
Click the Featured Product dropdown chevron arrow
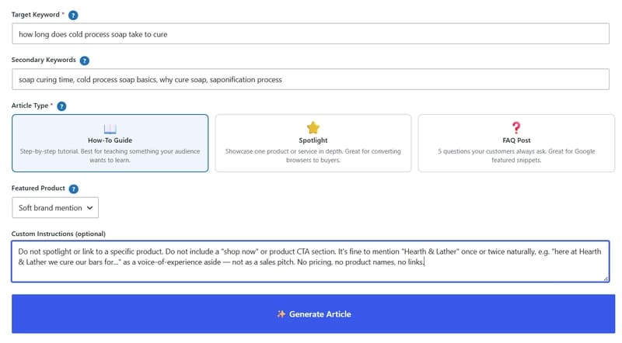click(89, 208)
